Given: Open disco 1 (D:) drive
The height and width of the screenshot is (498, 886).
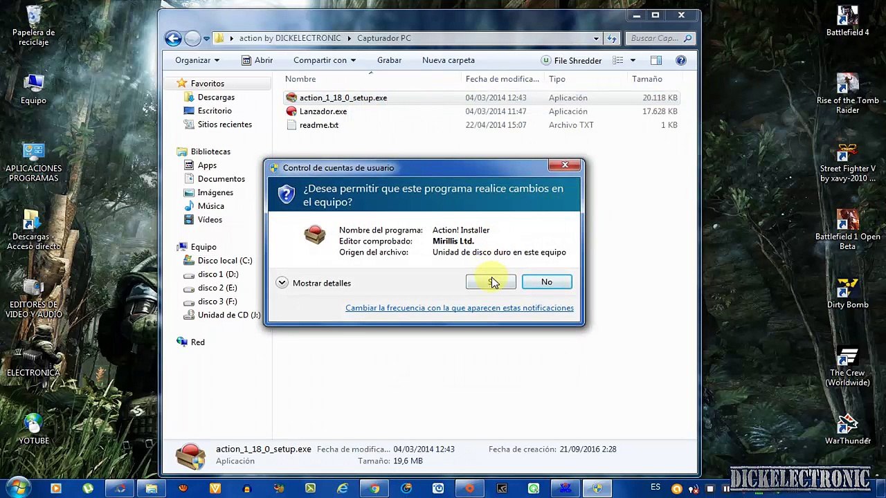Looking at the screenshot, I should click(218, 274).
